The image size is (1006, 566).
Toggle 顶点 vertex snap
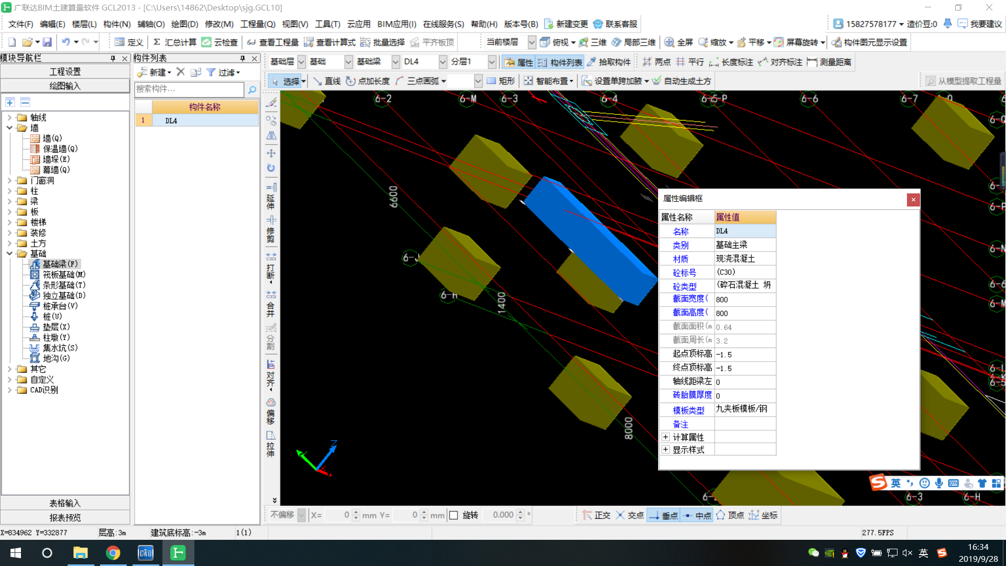[x=730, y=515]
